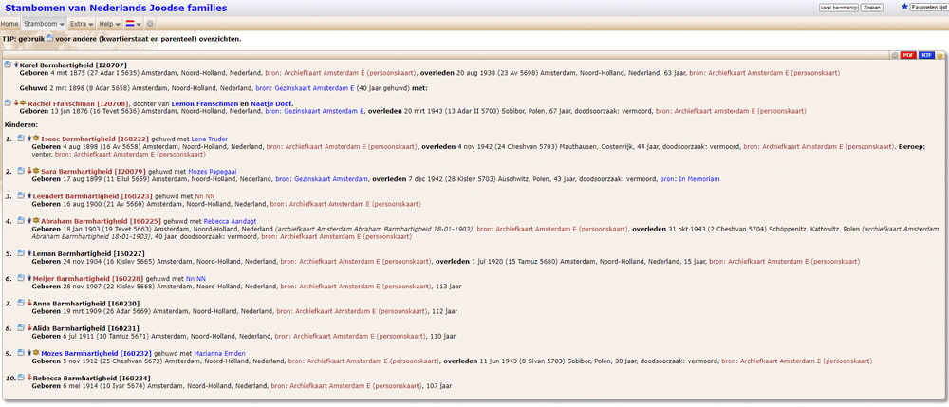Open Gezinskaart Amsterdam source link for Sara
The width and height of the screenshot is (949, 407).
click(322, 179)
